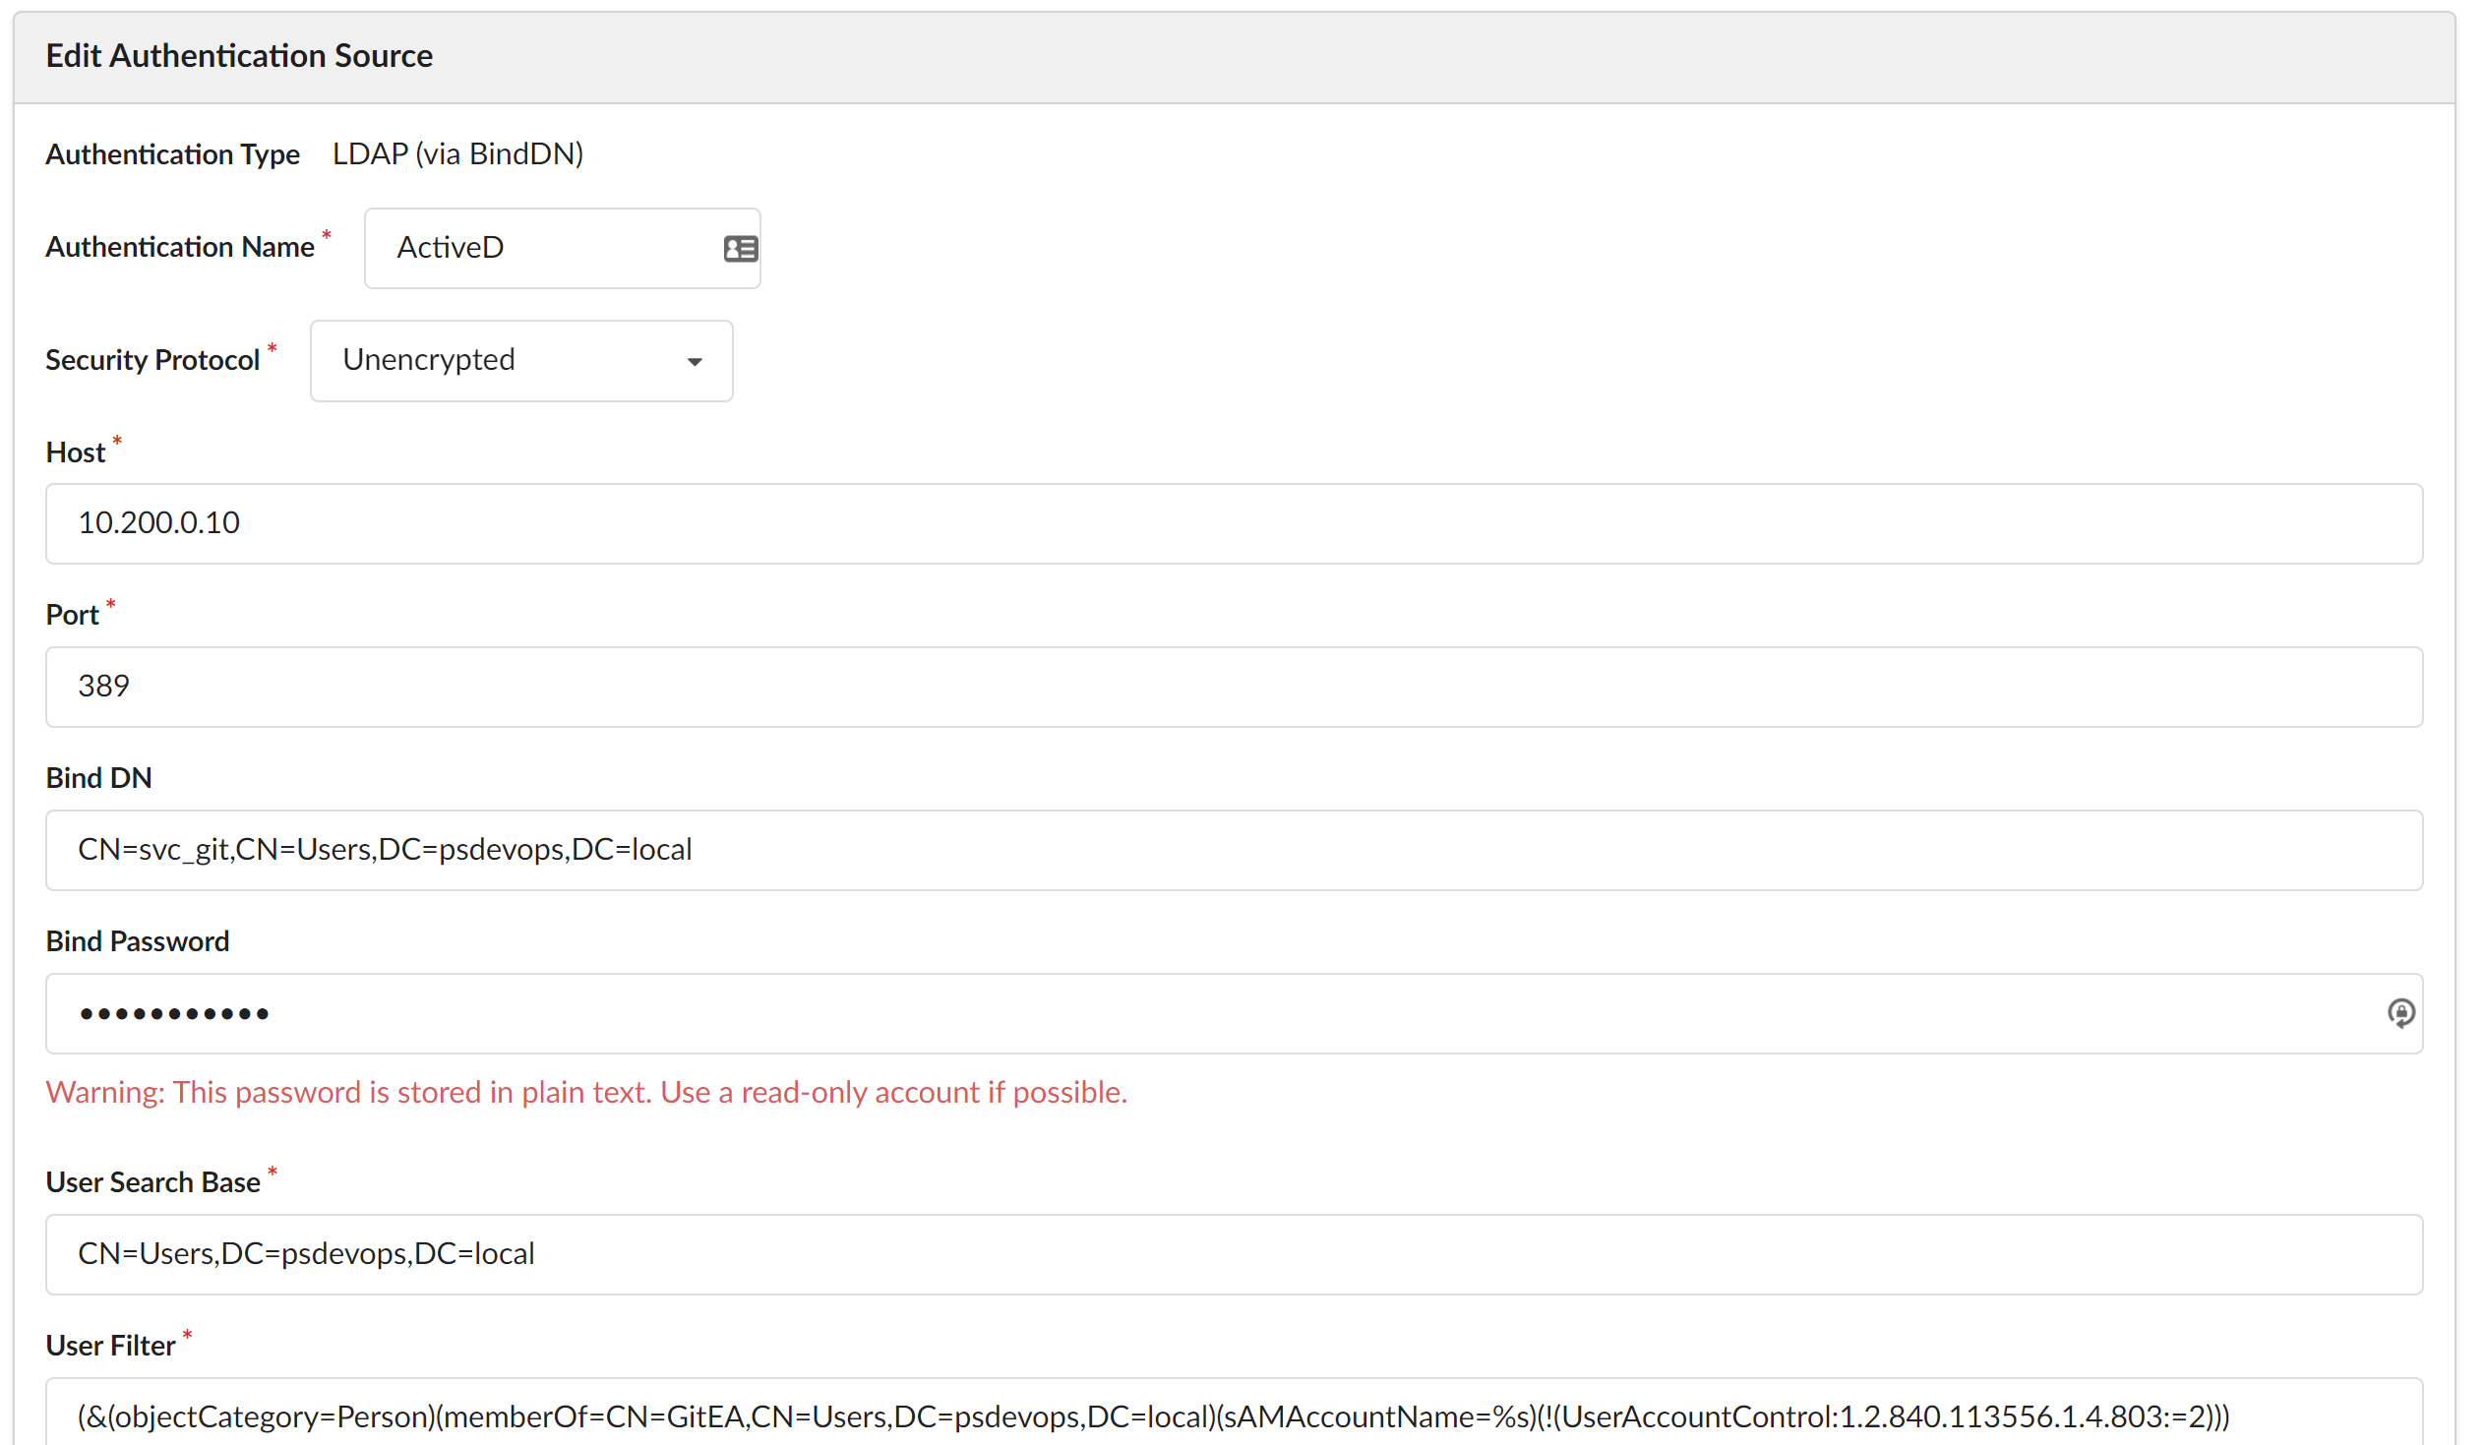Screen dimensions: 2486x1445
Task: Click the Authentication Name input field
Action: (562, 249)
